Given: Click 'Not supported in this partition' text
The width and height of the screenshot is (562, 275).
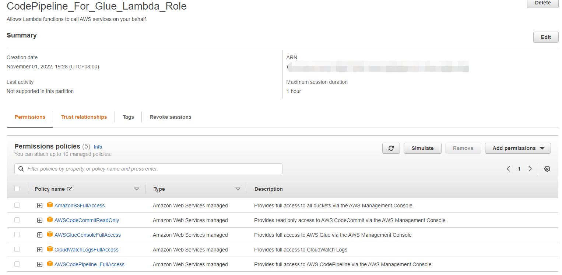Looking at the screenshot, I should pos(40,91).
